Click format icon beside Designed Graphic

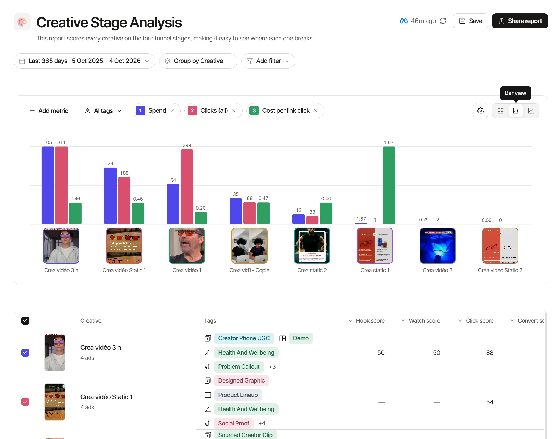(x=208, y=381)
